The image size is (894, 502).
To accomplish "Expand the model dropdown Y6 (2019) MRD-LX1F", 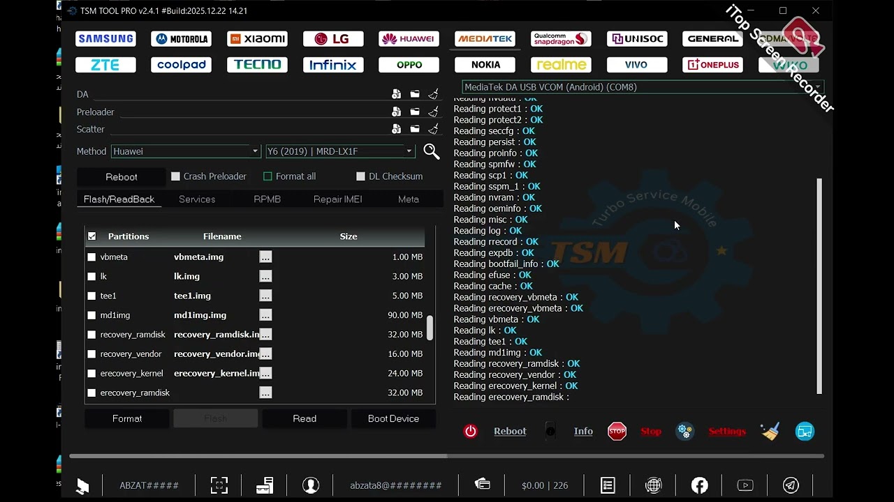I will point(340,151).
